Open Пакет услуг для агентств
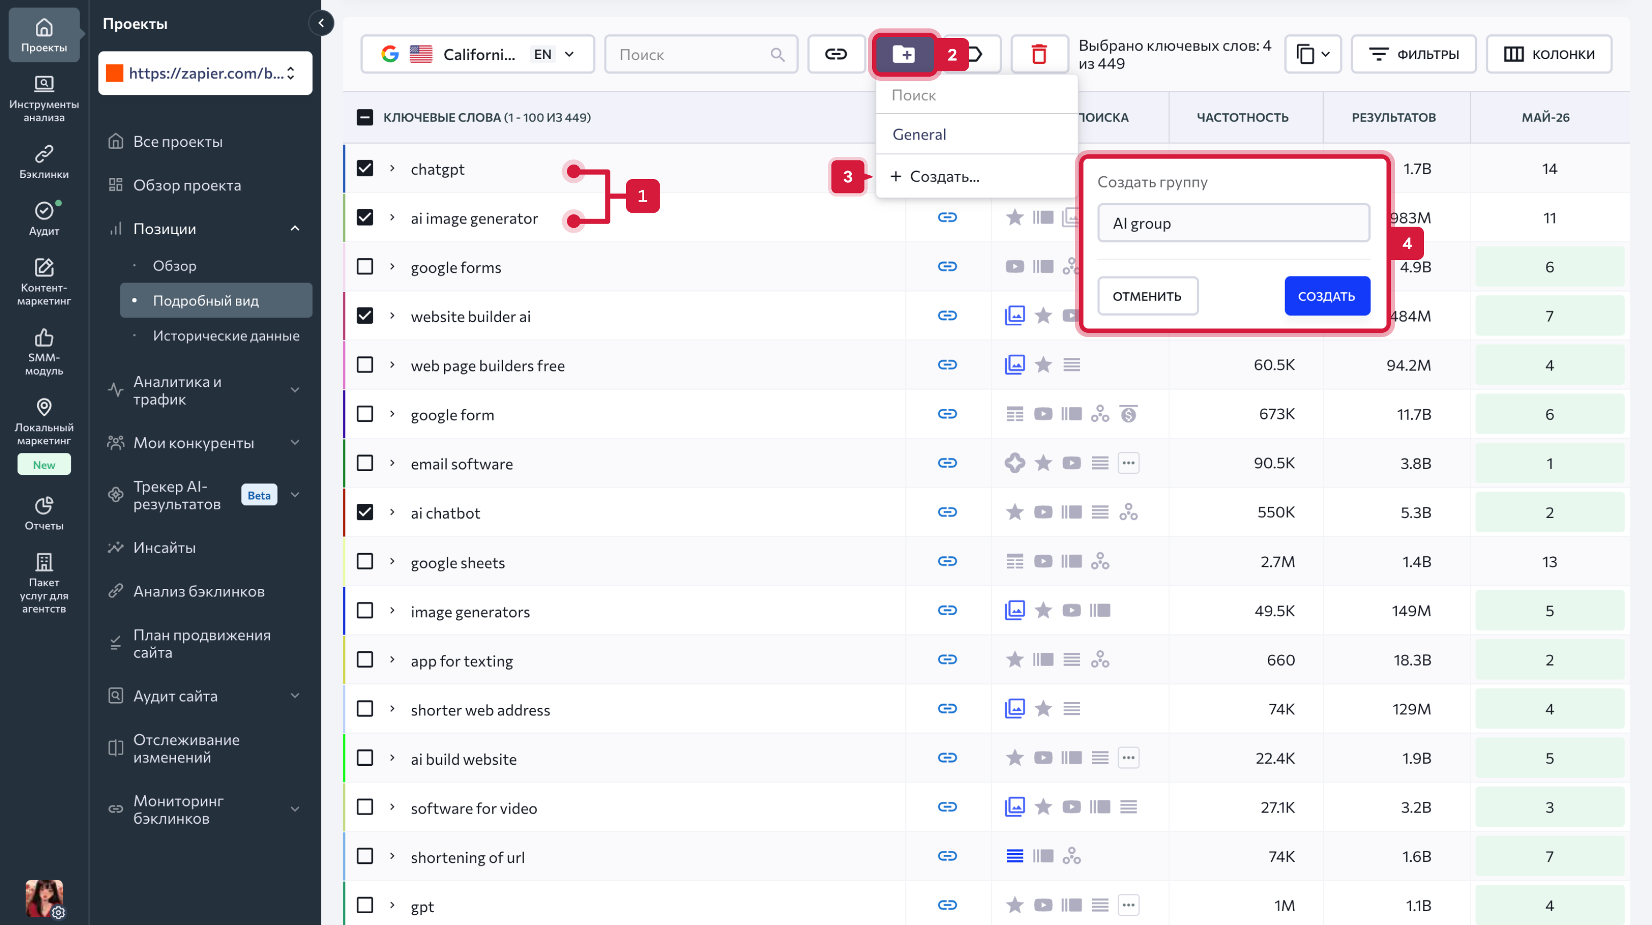 tap(43, 583)
